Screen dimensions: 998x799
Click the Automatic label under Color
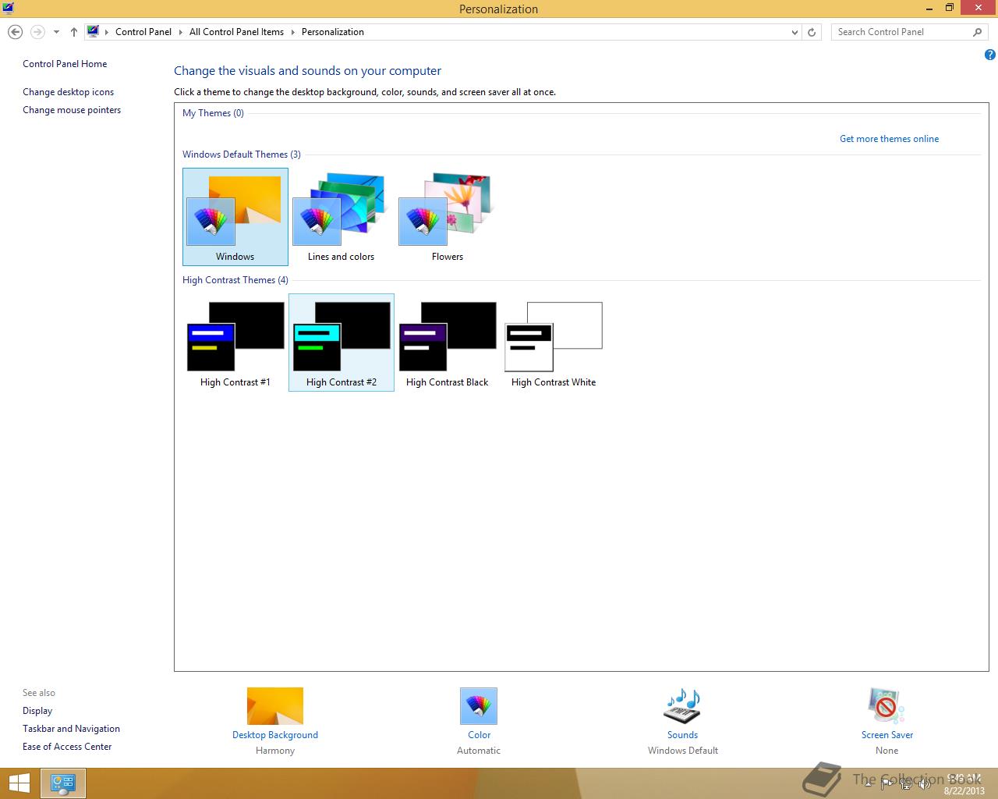[479, 751]
